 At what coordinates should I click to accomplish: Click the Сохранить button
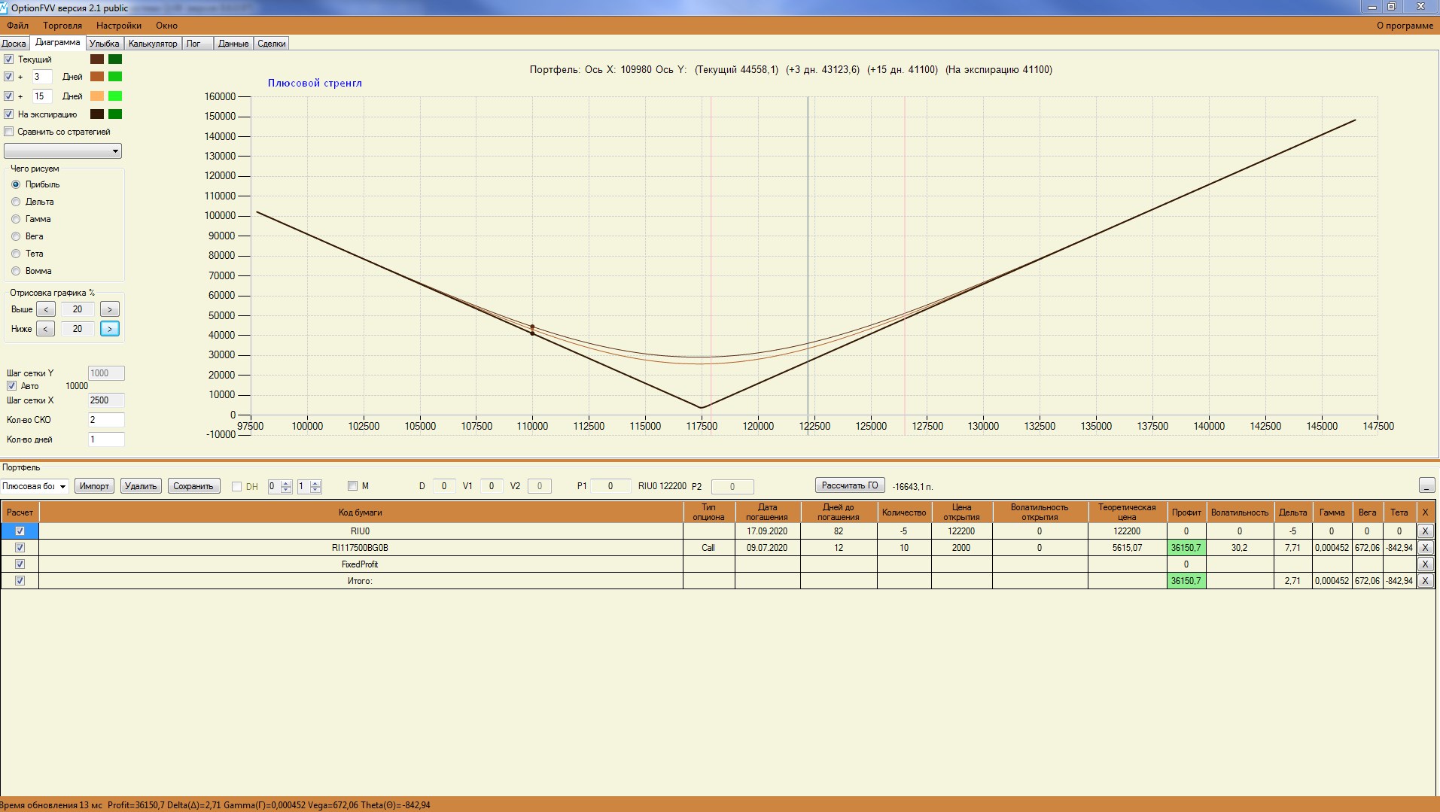pos(193,486)
